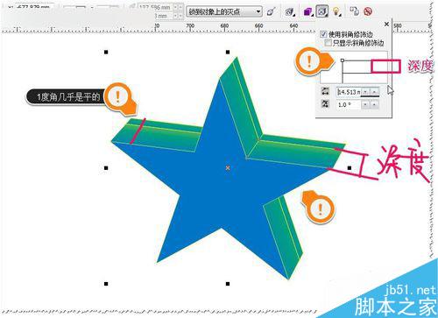Enable the 只显示斜角修饰边 checkbox
Viewport: 438px width, 318px height.
tap(328, 43)
